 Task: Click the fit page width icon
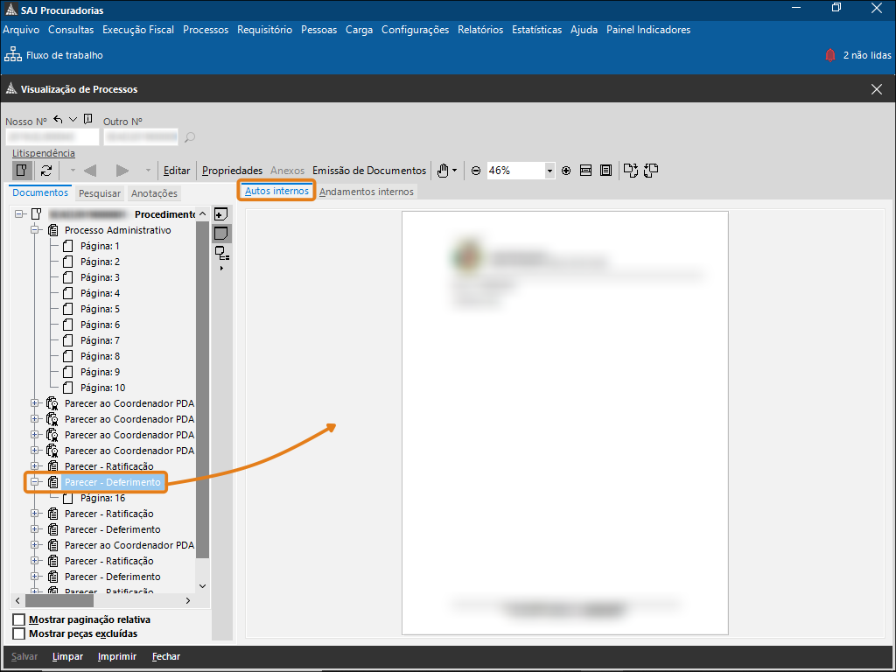[586, 171]
